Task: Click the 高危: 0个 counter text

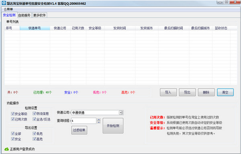Action: pos(128,92)
